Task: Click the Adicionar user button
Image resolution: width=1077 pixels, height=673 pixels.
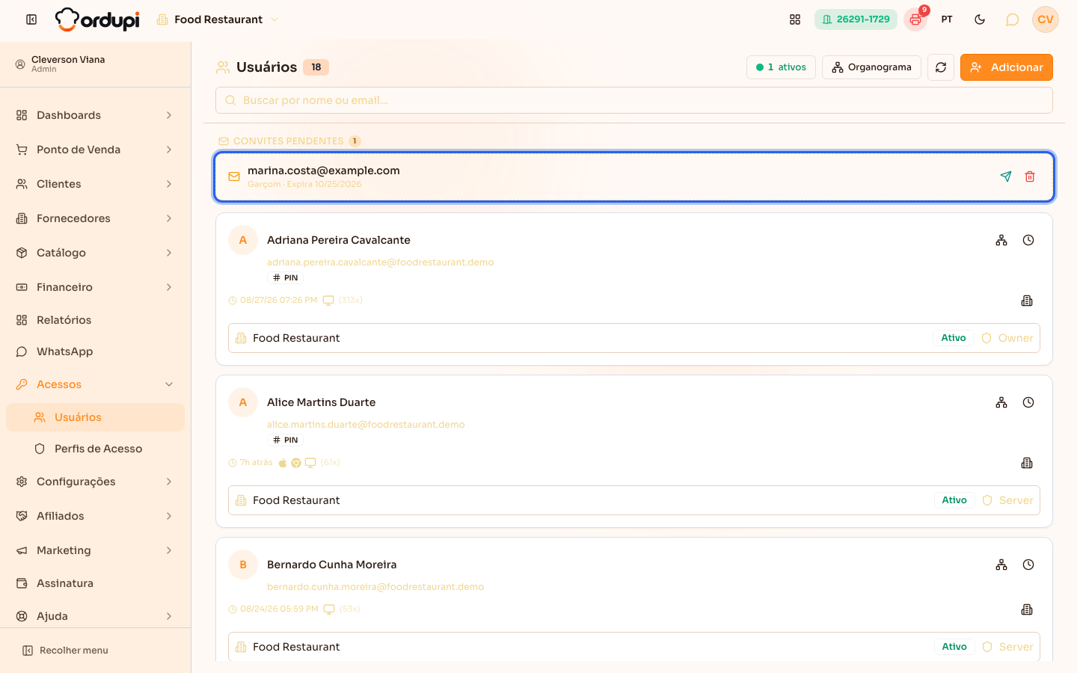Action: [1007, 67]
